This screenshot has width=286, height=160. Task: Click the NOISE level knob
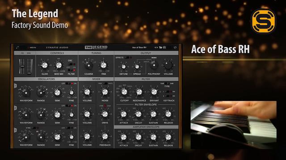pyautogui.click(x=105, y=92)
